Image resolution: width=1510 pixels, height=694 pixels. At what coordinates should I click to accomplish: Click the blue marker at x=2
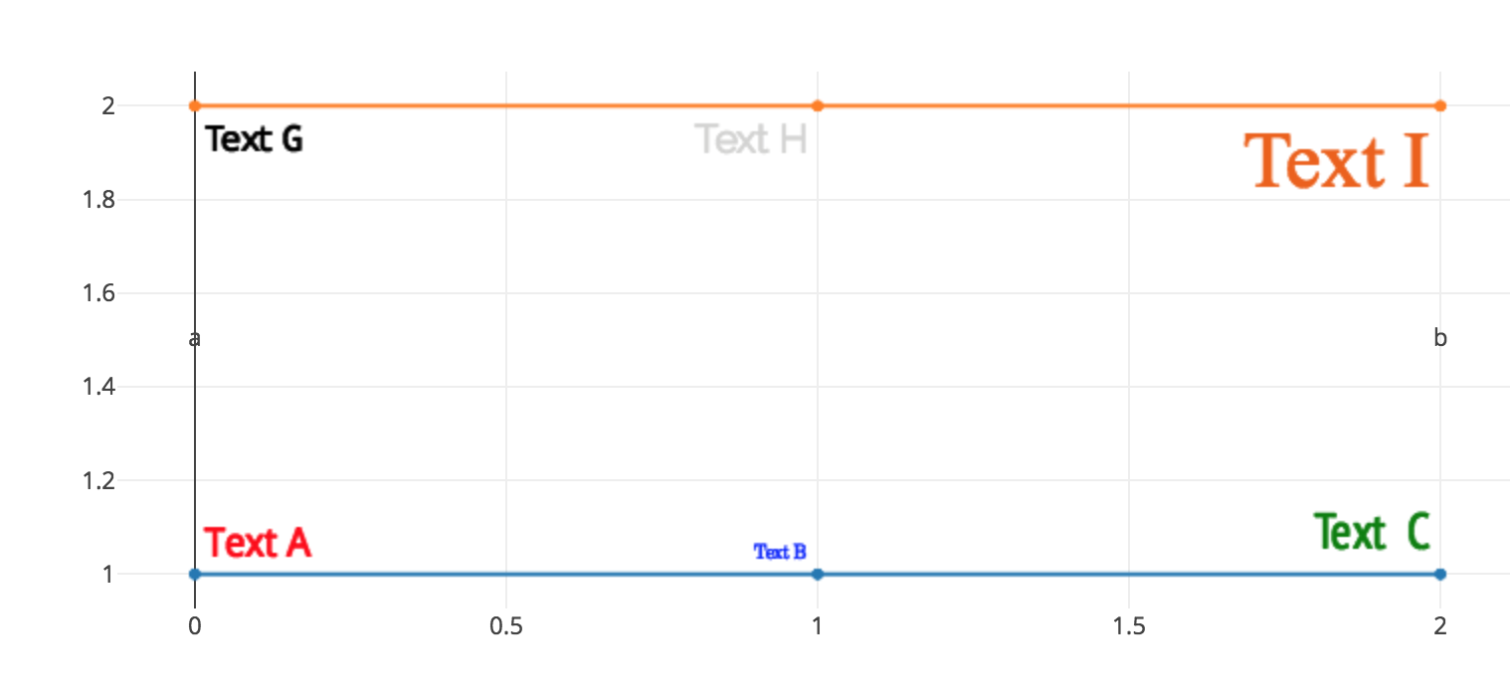click(x=1440, y=574)
